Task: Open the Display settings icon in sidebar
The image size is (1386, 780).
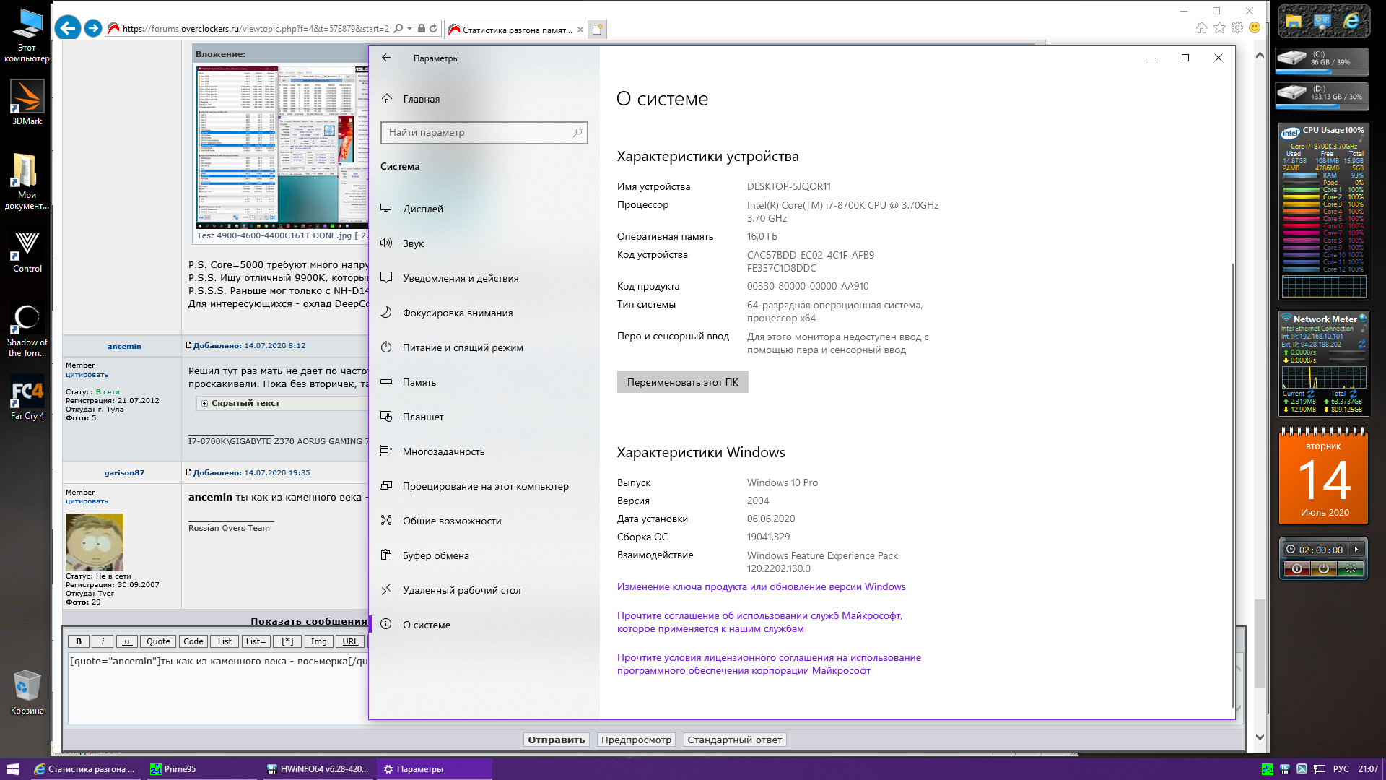Action: point(386,209)
